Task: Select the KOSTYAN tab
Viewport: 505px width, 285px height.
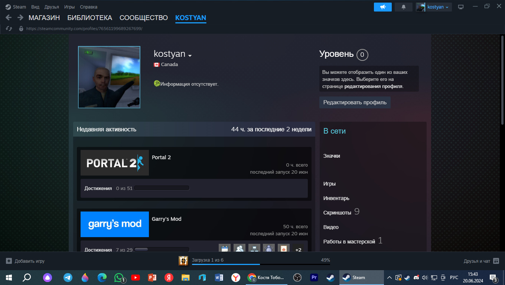Action: coord(190,17)
